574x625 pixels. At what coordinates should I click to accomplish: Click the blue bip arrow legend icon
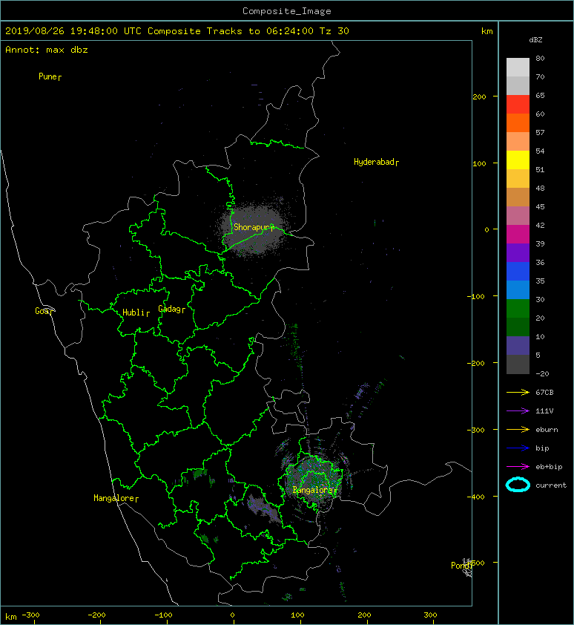(518, 448)
